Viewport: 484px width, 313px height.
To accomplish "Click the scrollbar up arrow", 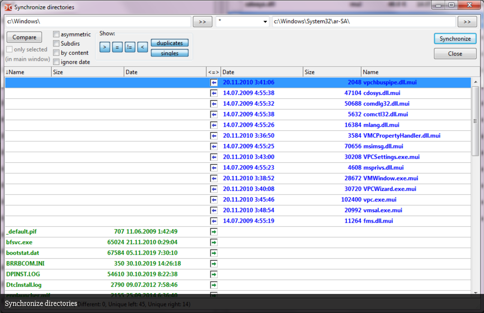I will [475, 82].
